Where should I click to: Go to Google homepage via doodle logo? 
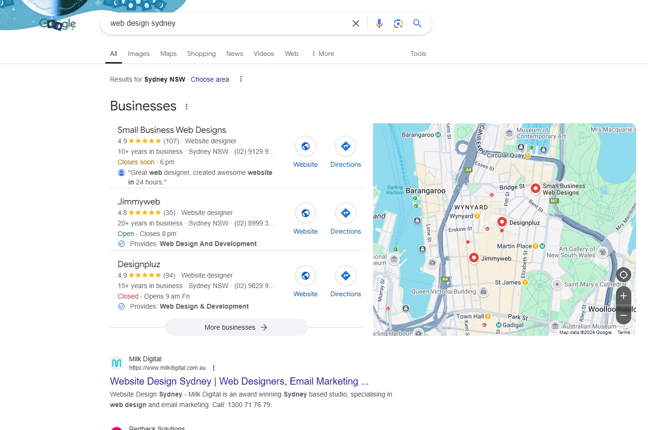(x=57, y=23)
